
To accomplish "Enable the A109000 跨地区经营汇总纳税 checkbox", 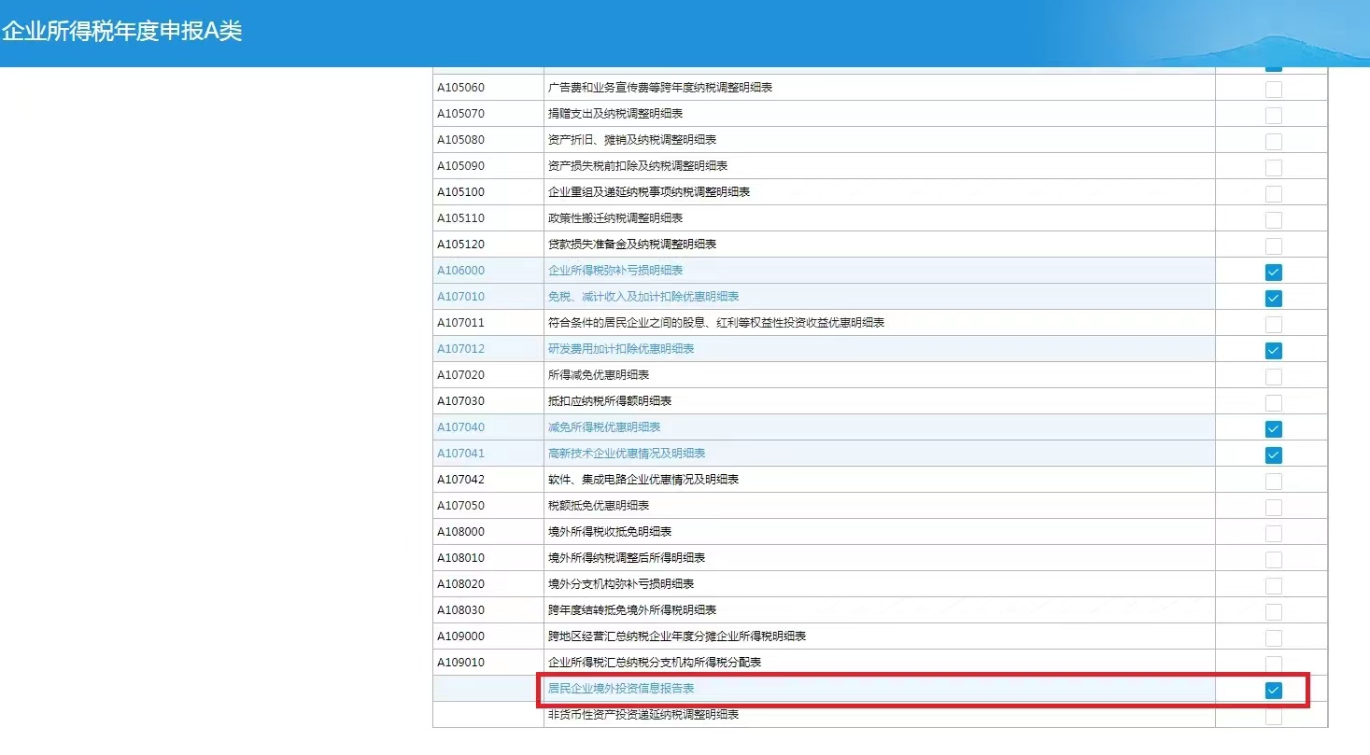I will pyautogui.click(x=1273, y=638).
